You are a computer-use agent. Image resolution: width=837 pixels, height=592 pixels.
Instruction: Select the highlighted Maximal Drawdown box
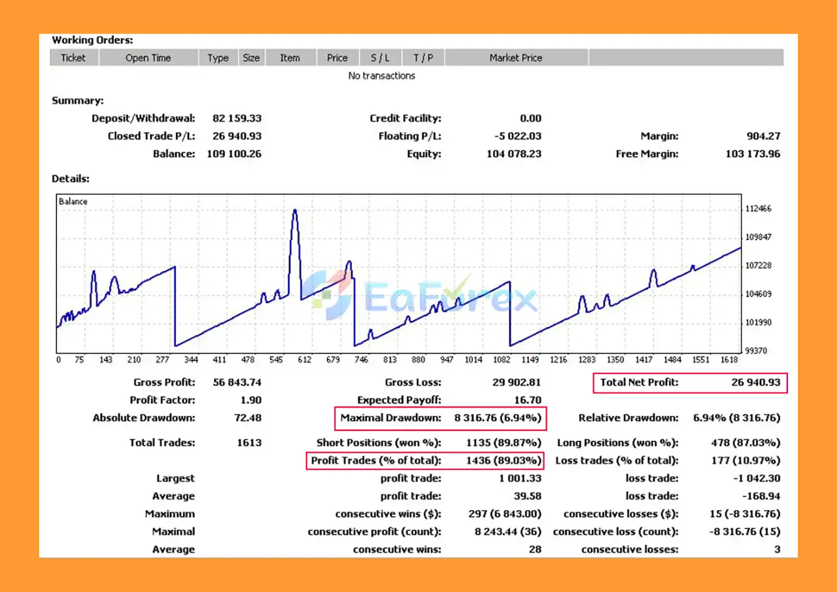[x=439, y=418]
